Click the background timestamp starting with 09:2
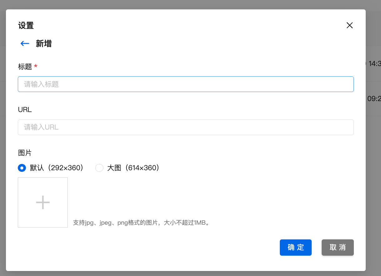This screenshot has width=381, height=276. click(x=374, y=99)
